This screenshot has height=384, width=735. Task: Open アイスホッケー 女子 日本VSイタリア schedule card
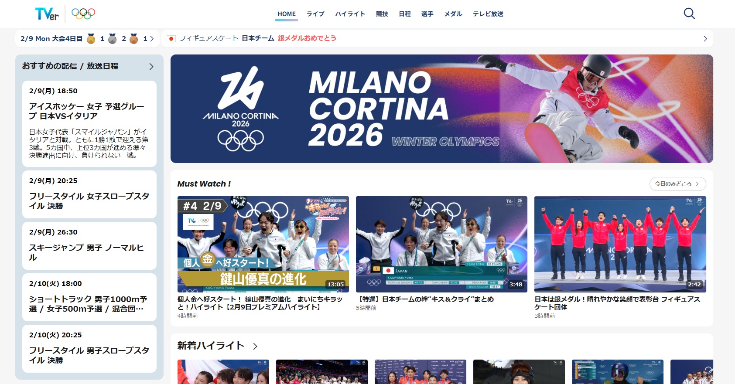(x=89, y=124)
